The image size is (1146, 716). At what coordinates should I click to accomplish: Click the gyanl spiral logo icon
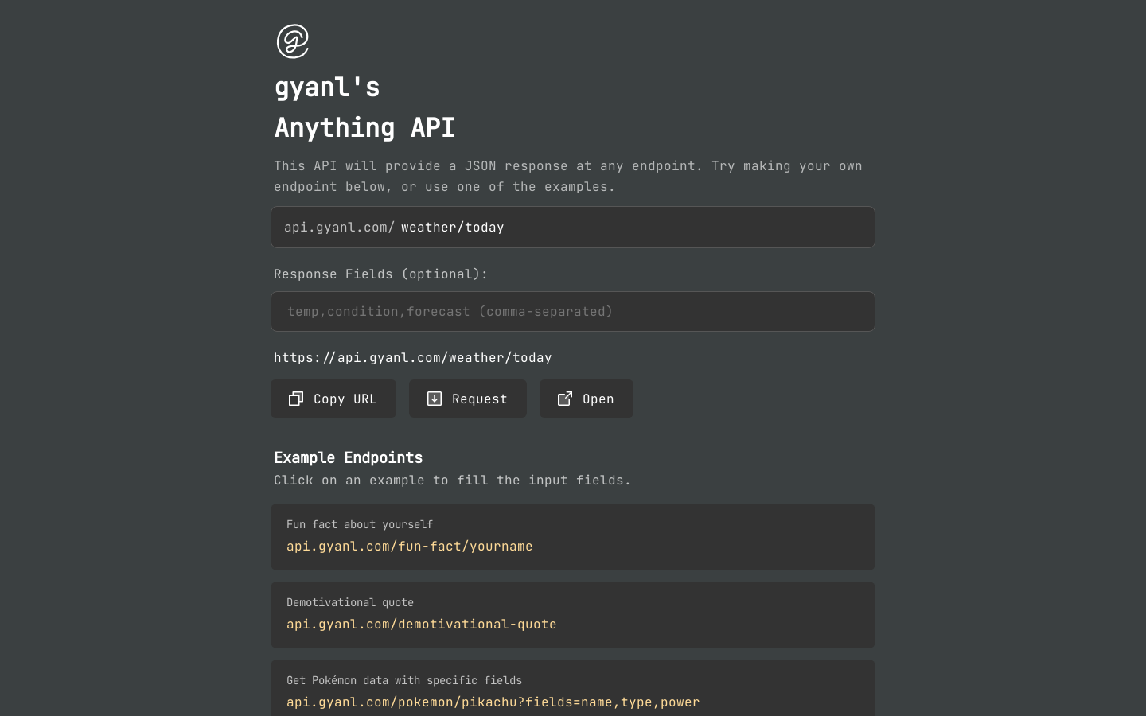point(292,41)
